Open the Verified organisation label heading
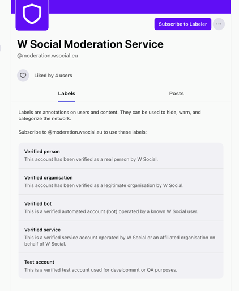Screen dimensions: 239x291 [x=48, y=178]
